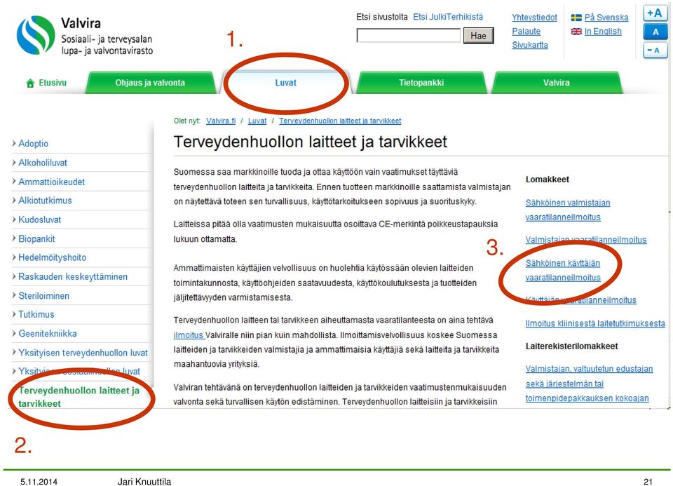Open the Ohjaus ja valvonta tab
673x486 pixels.
150,83
